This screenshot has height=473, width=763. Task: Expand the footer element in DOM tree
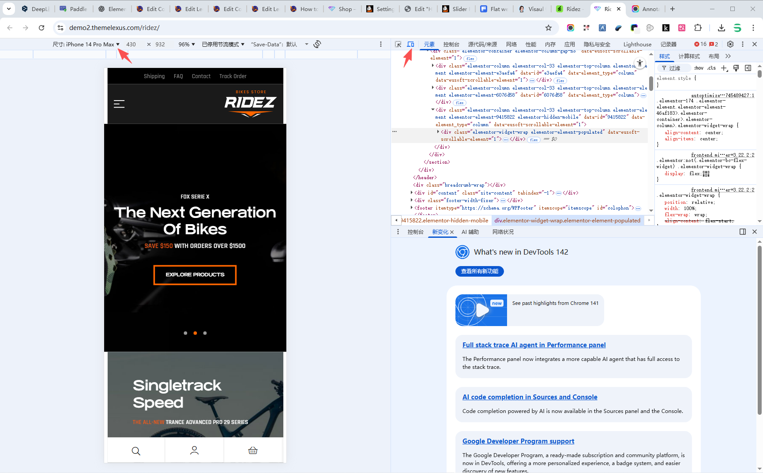pyautogui.click(x=412, y=208)
